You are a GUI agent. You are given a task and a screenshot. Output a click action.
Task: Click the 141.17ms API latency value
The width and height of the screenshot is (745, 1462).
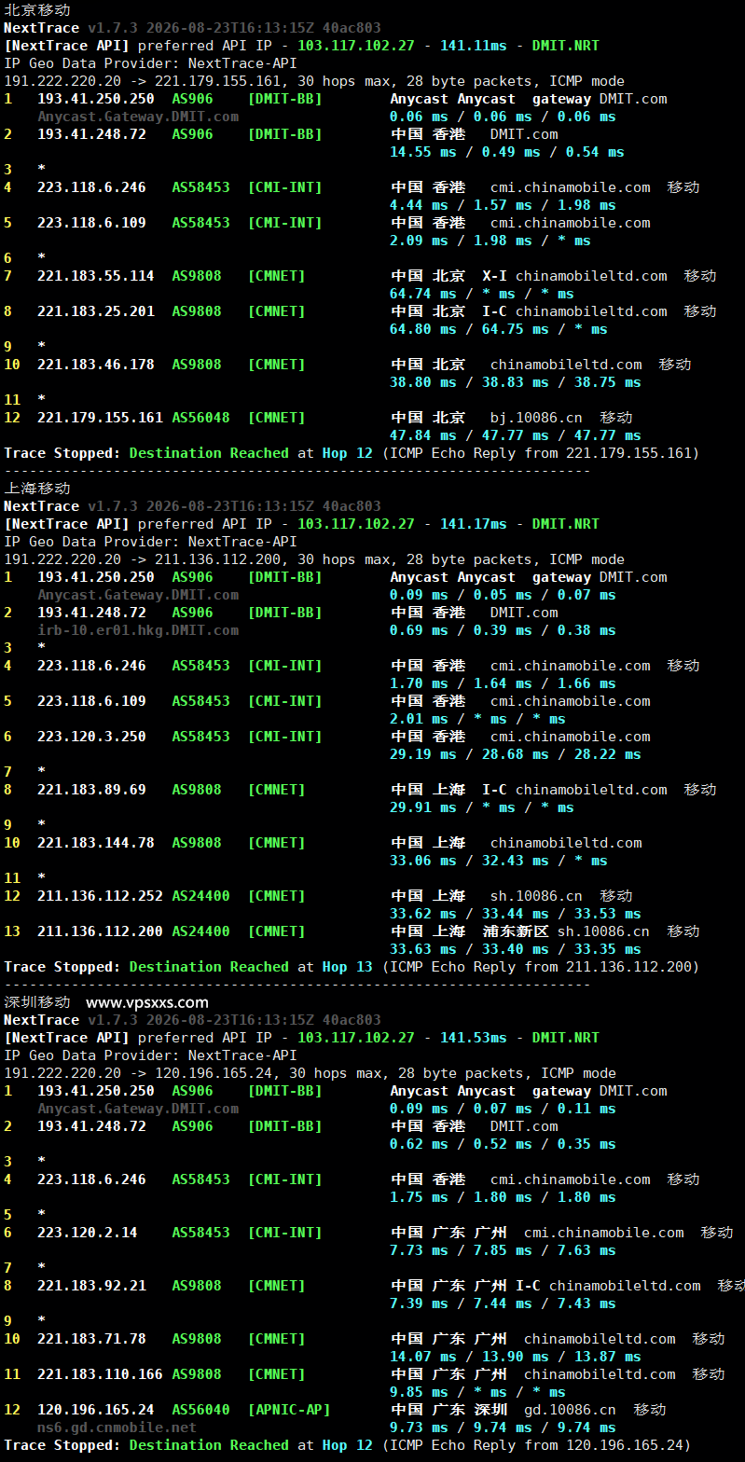tap(474, 524)
